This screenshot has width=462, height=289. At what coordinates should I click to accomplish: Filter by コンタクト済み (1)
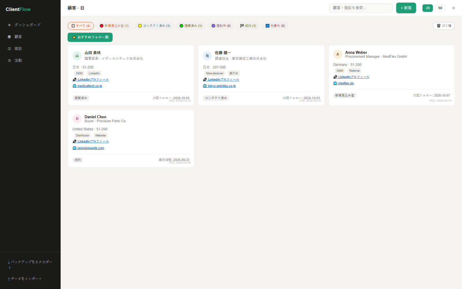click(154, 26)
